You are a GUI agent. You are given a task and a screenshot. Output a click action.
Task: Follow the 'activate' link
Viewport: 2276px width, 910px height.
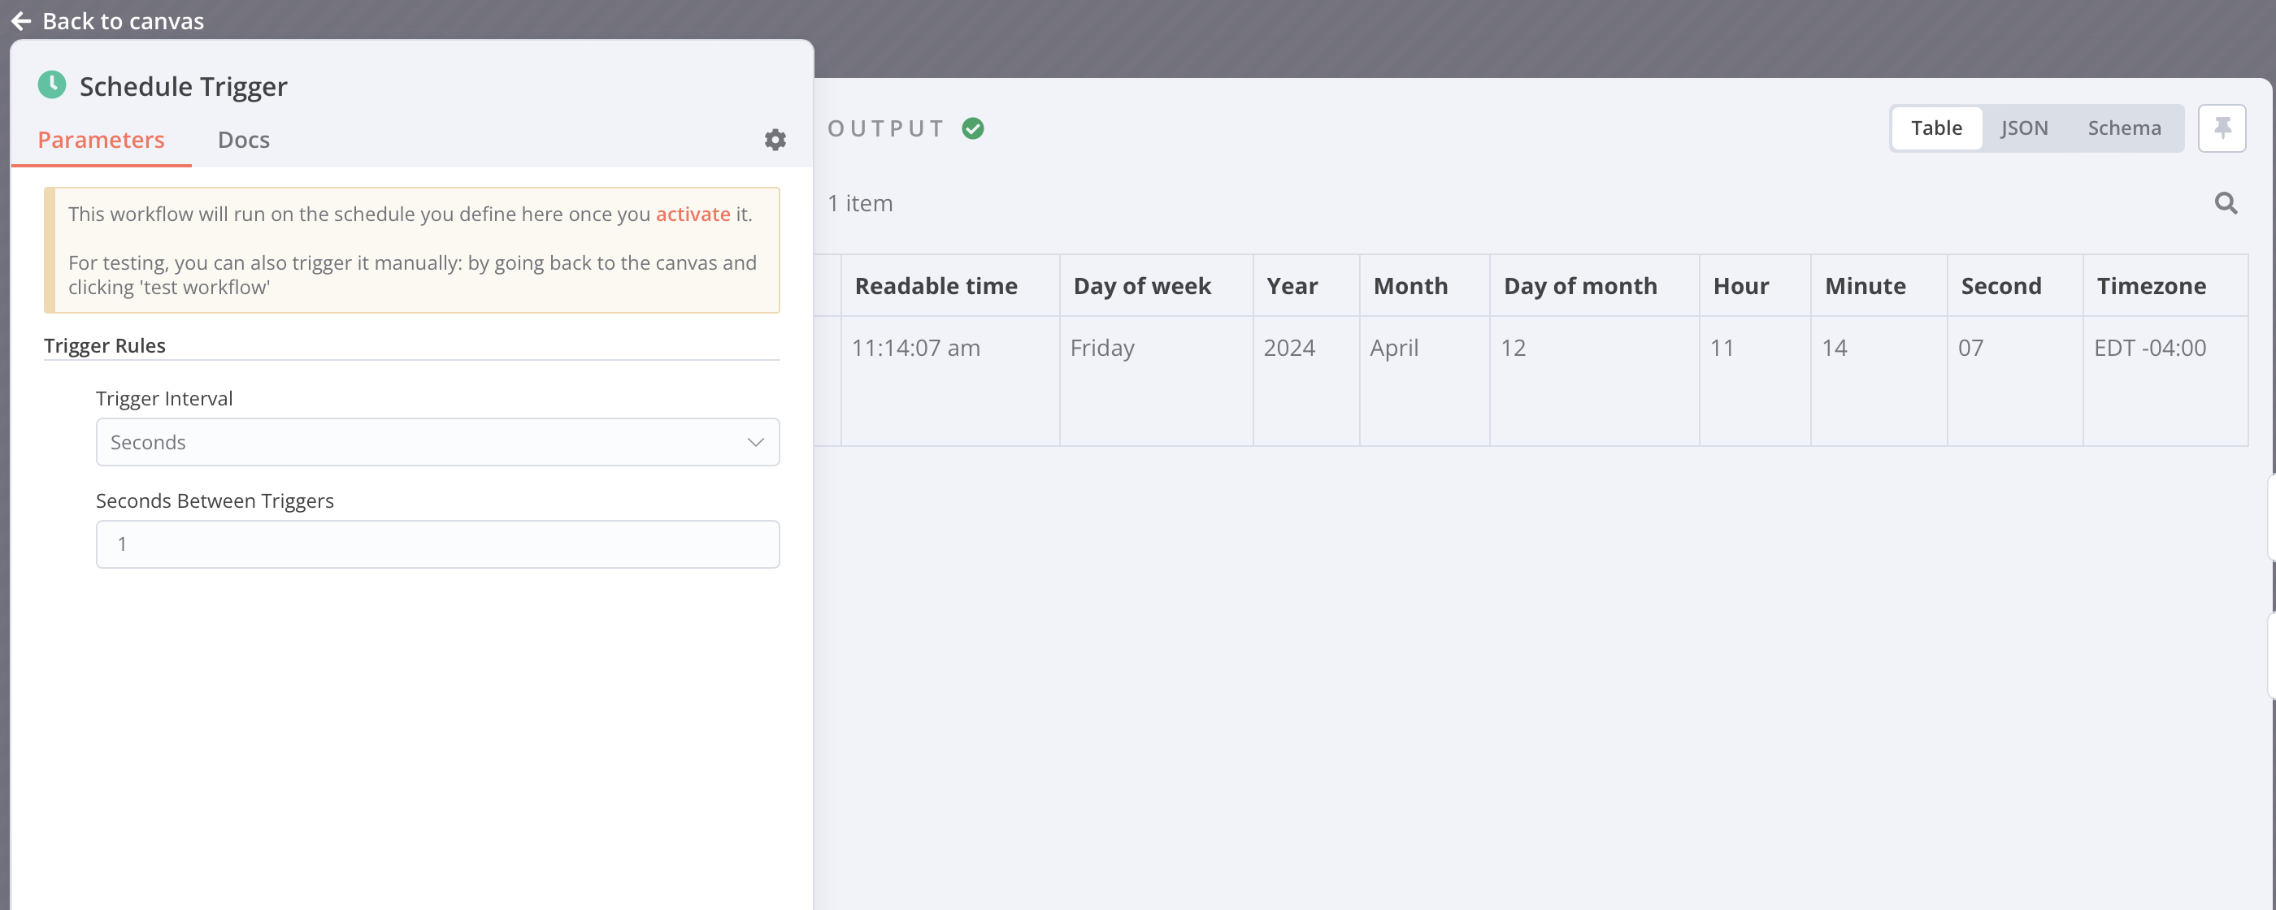(693, 214)
